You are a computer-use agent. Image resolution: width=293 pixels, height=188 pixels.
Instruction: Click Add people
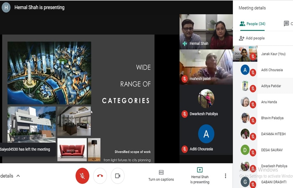pyautogui.click(x=255, y=38)
